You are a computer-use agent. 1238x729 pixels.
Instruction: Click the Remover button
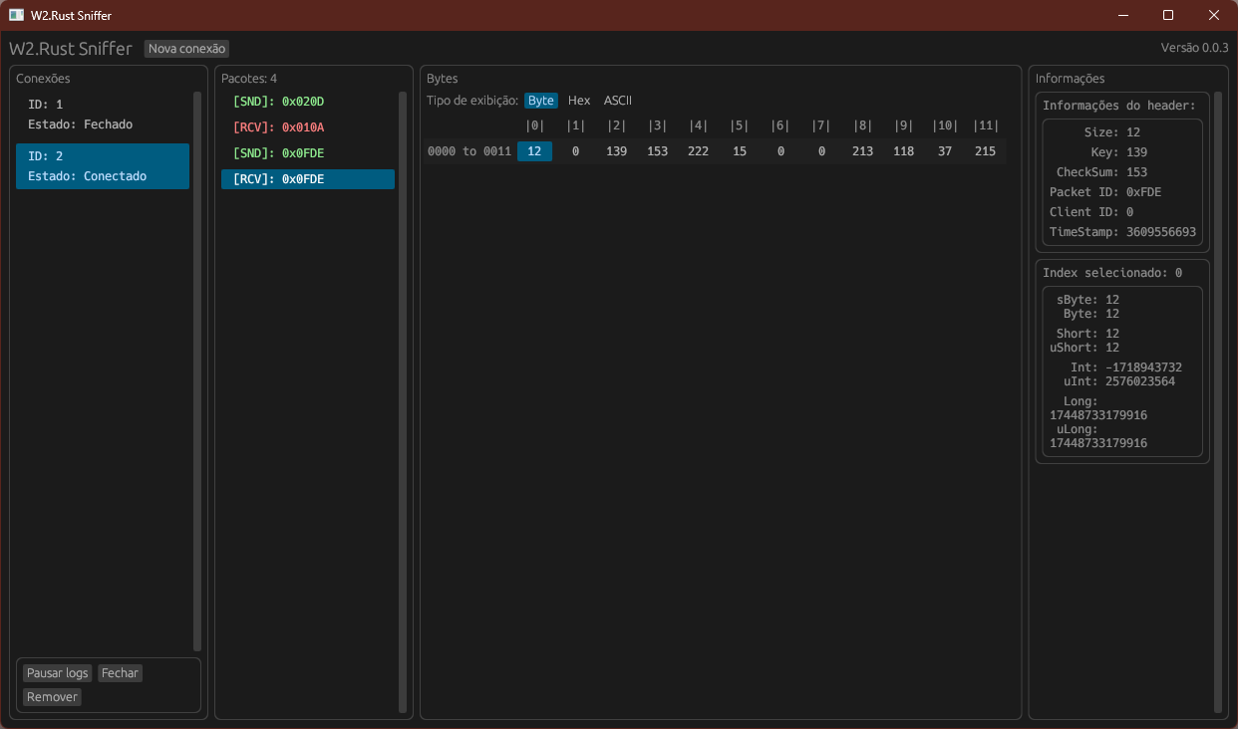52,697
